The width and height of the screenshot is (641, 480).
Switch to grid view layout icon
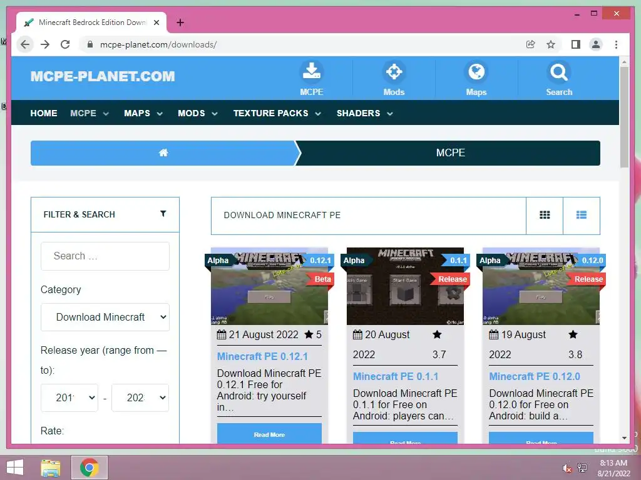point(545,215)
